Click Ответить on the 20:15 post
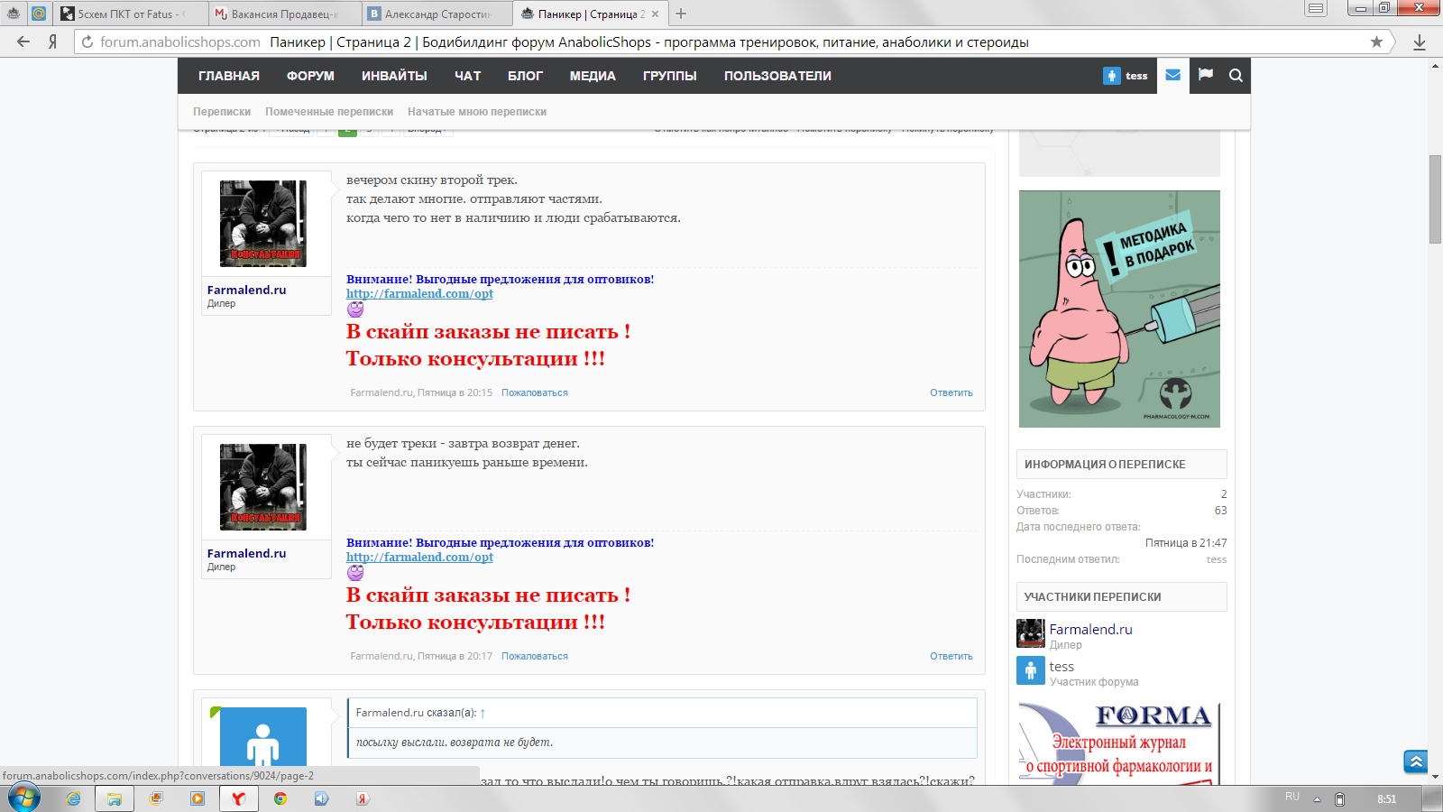This screenshot has height=812, width=1443. 951,392
